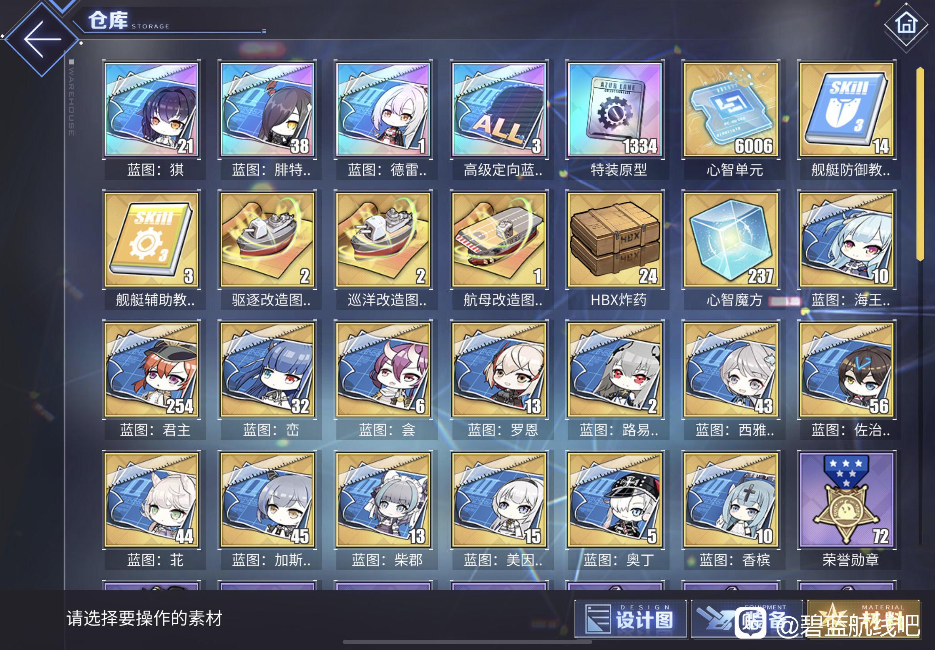
Task: Switch to the 材料 Material tab
Action: 863,619
